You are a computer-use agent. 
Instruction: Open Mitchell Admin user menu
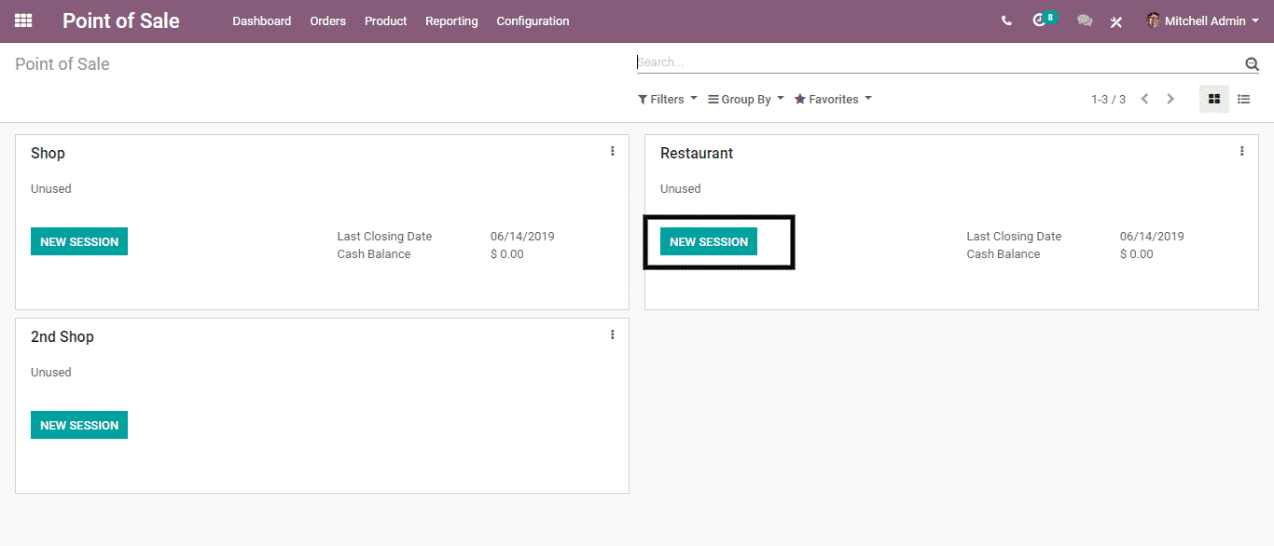1203,20
